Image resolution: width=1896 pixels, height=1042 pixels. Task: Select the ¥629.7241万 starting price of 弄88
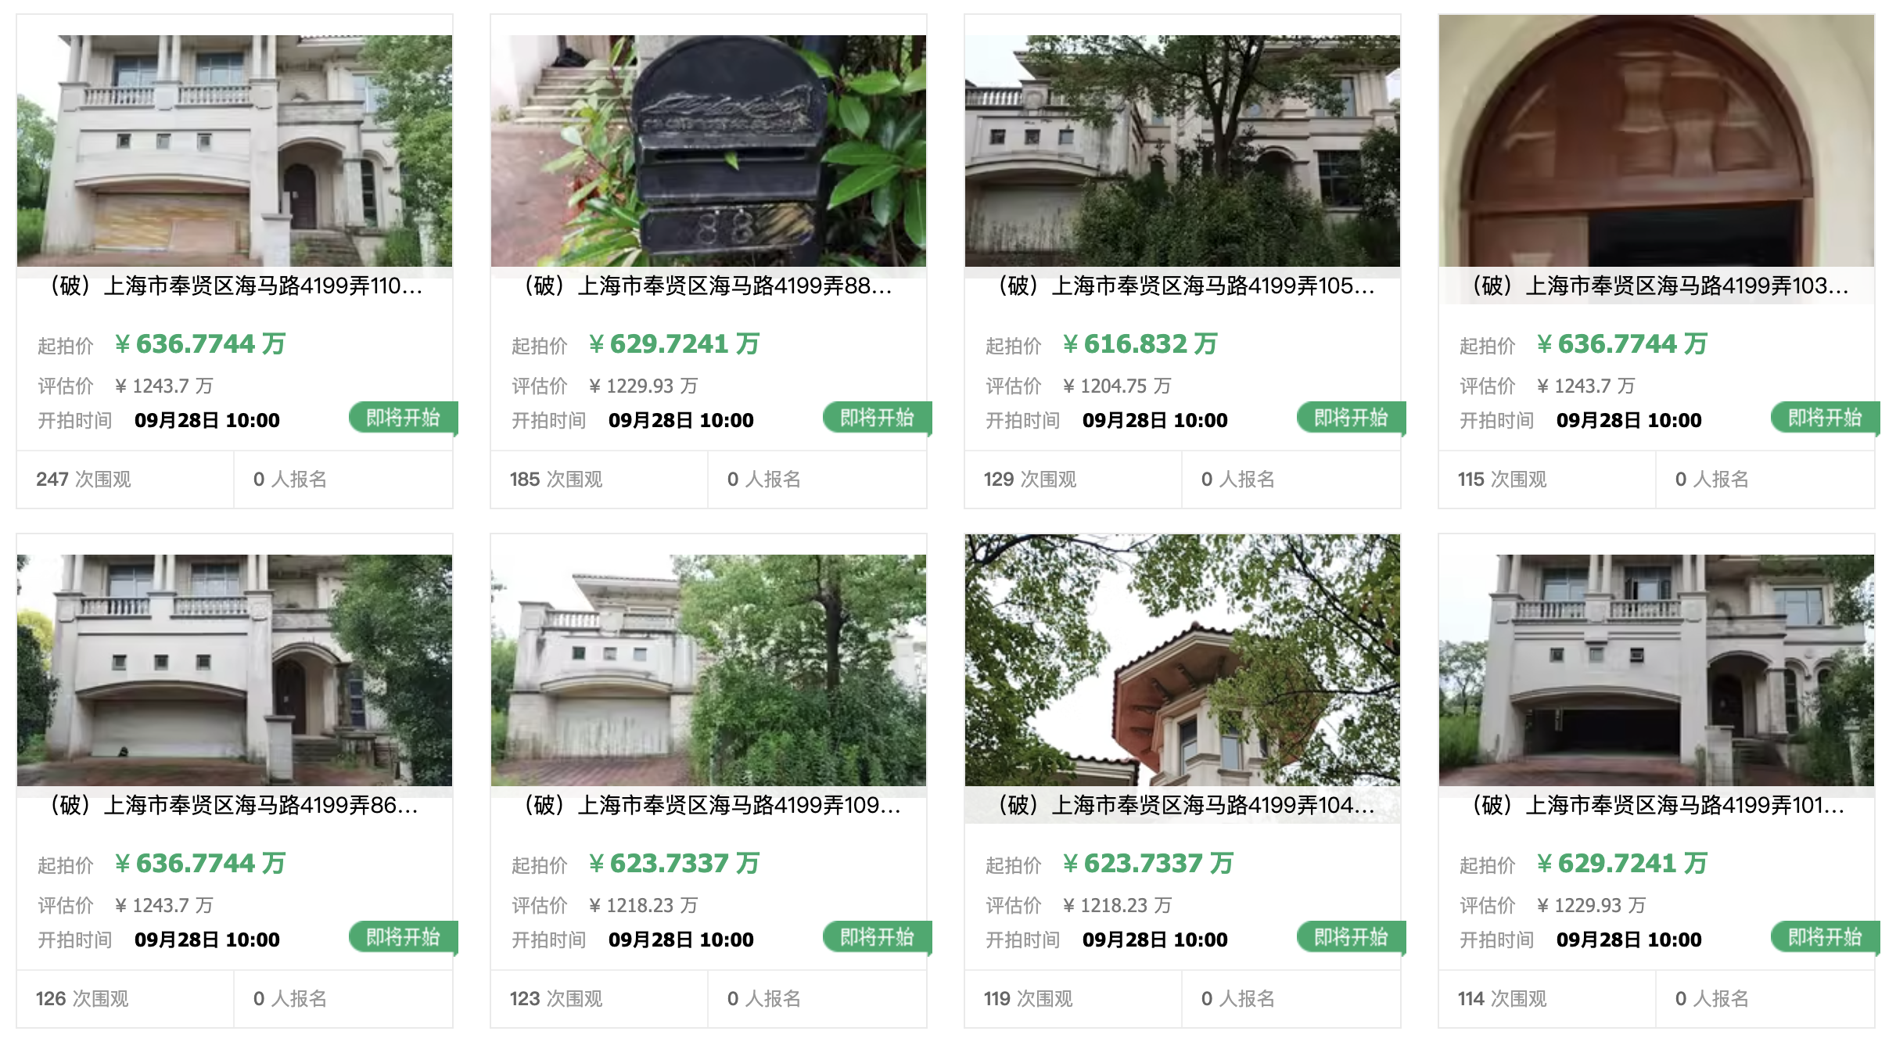673,344
